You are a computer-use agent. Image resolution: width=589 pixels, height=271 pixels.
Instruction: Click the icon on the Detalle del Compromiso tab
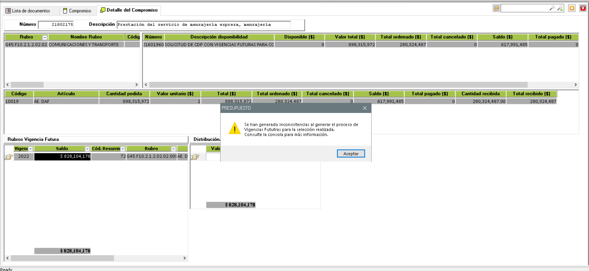103,10
